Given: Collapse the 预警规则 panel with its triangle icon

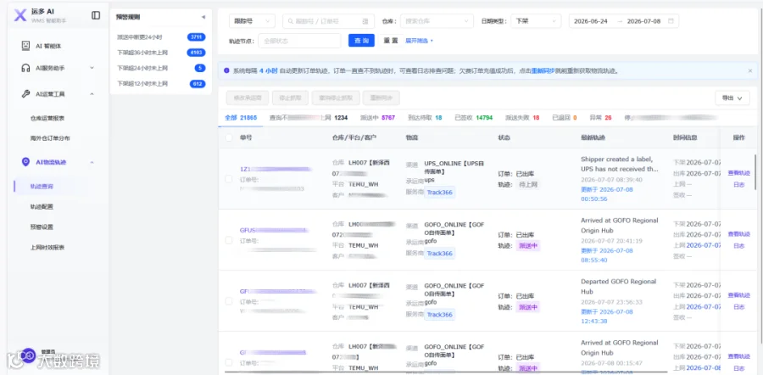Looking at the screenshot, I should [x=203, y=17].
